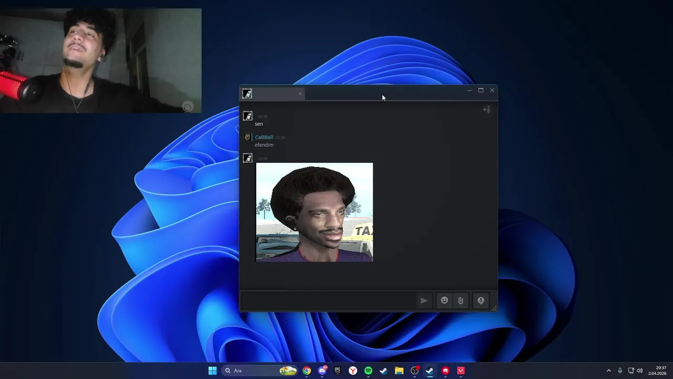Open Google Chrome from the taskbar
Image resolution: width=673 pixels, height=379 pixels.
coord(307,371)
